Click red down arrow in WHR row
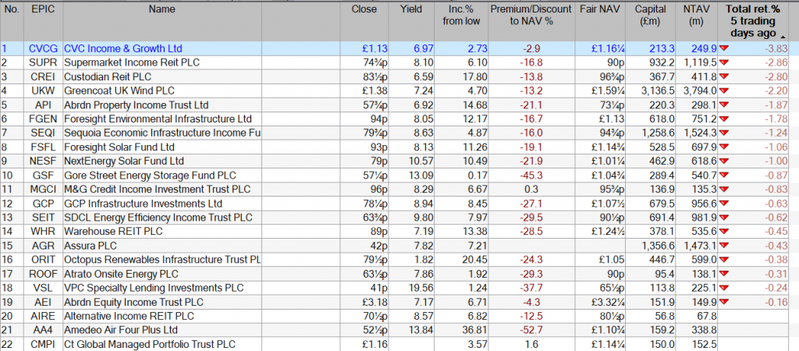 tap(723, 232)
